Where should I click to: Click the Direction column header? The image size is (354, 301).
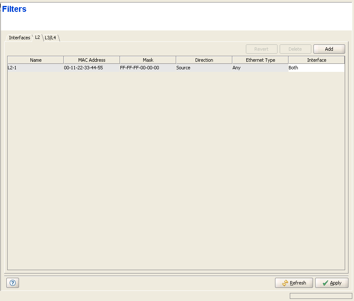click(204, 60)
